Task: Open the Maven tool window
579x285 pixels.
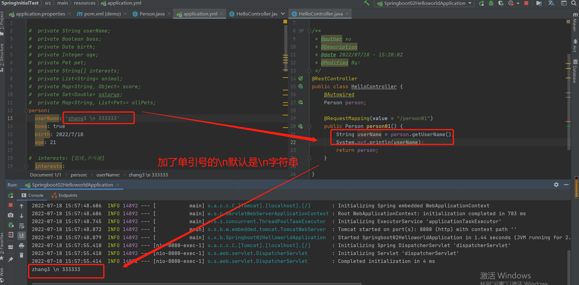Action: pos(575,22)
